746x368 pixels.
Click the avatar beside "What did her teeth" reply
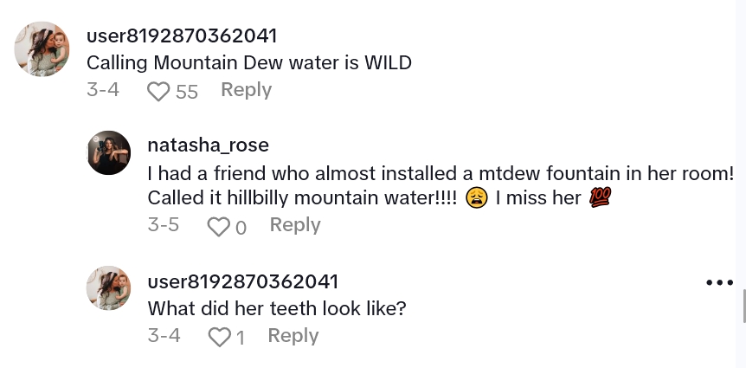point(109,288)
